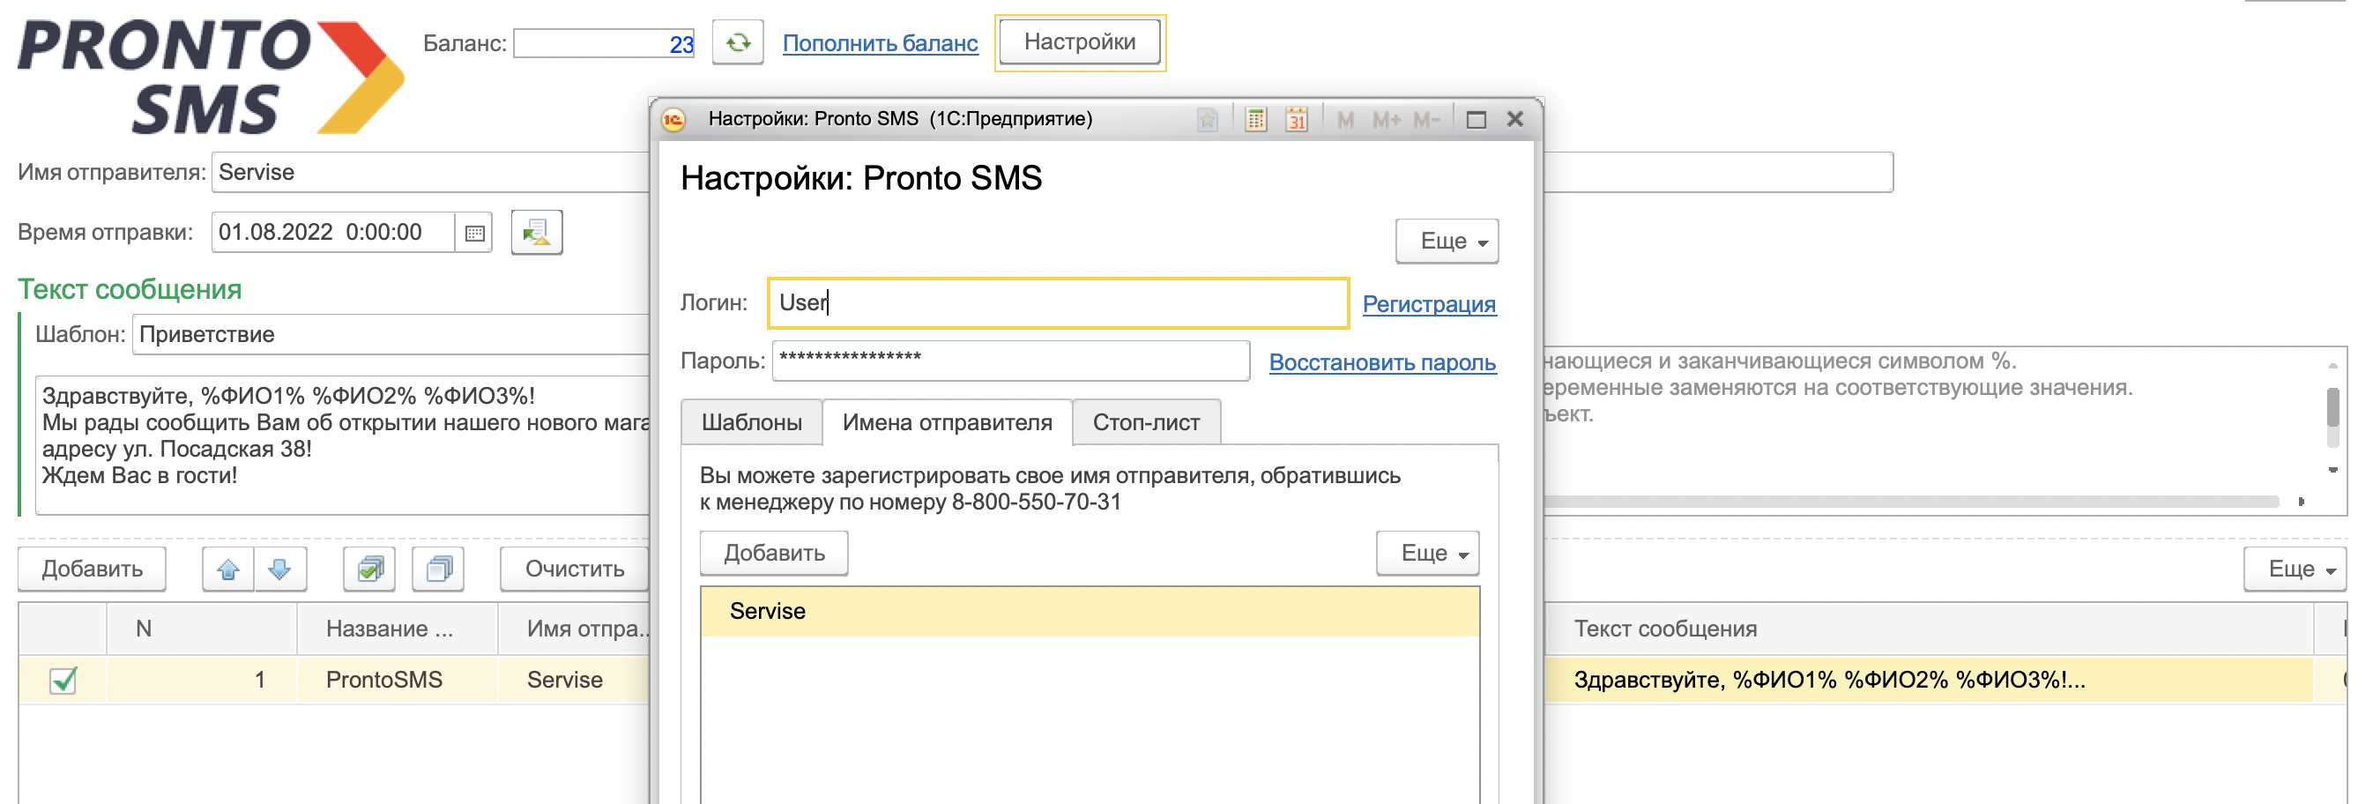Click Добавить in the sender names tab
Image resolution: width=2373 pixels, height=804 pixels.
click(774, 554)
